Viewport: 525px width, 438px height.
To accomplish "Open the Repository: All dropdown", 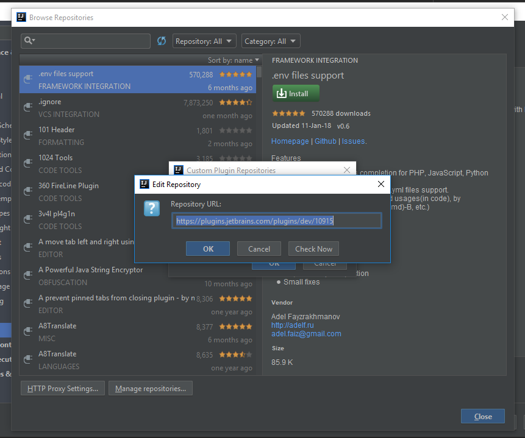I will [x=204, y=41].
